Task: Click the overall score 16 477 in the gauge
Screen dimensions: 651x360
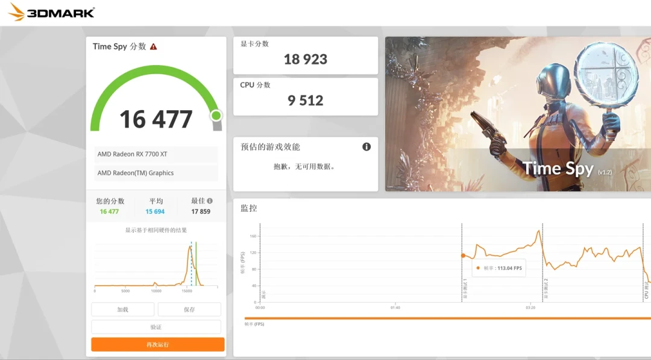Action: 156,119
